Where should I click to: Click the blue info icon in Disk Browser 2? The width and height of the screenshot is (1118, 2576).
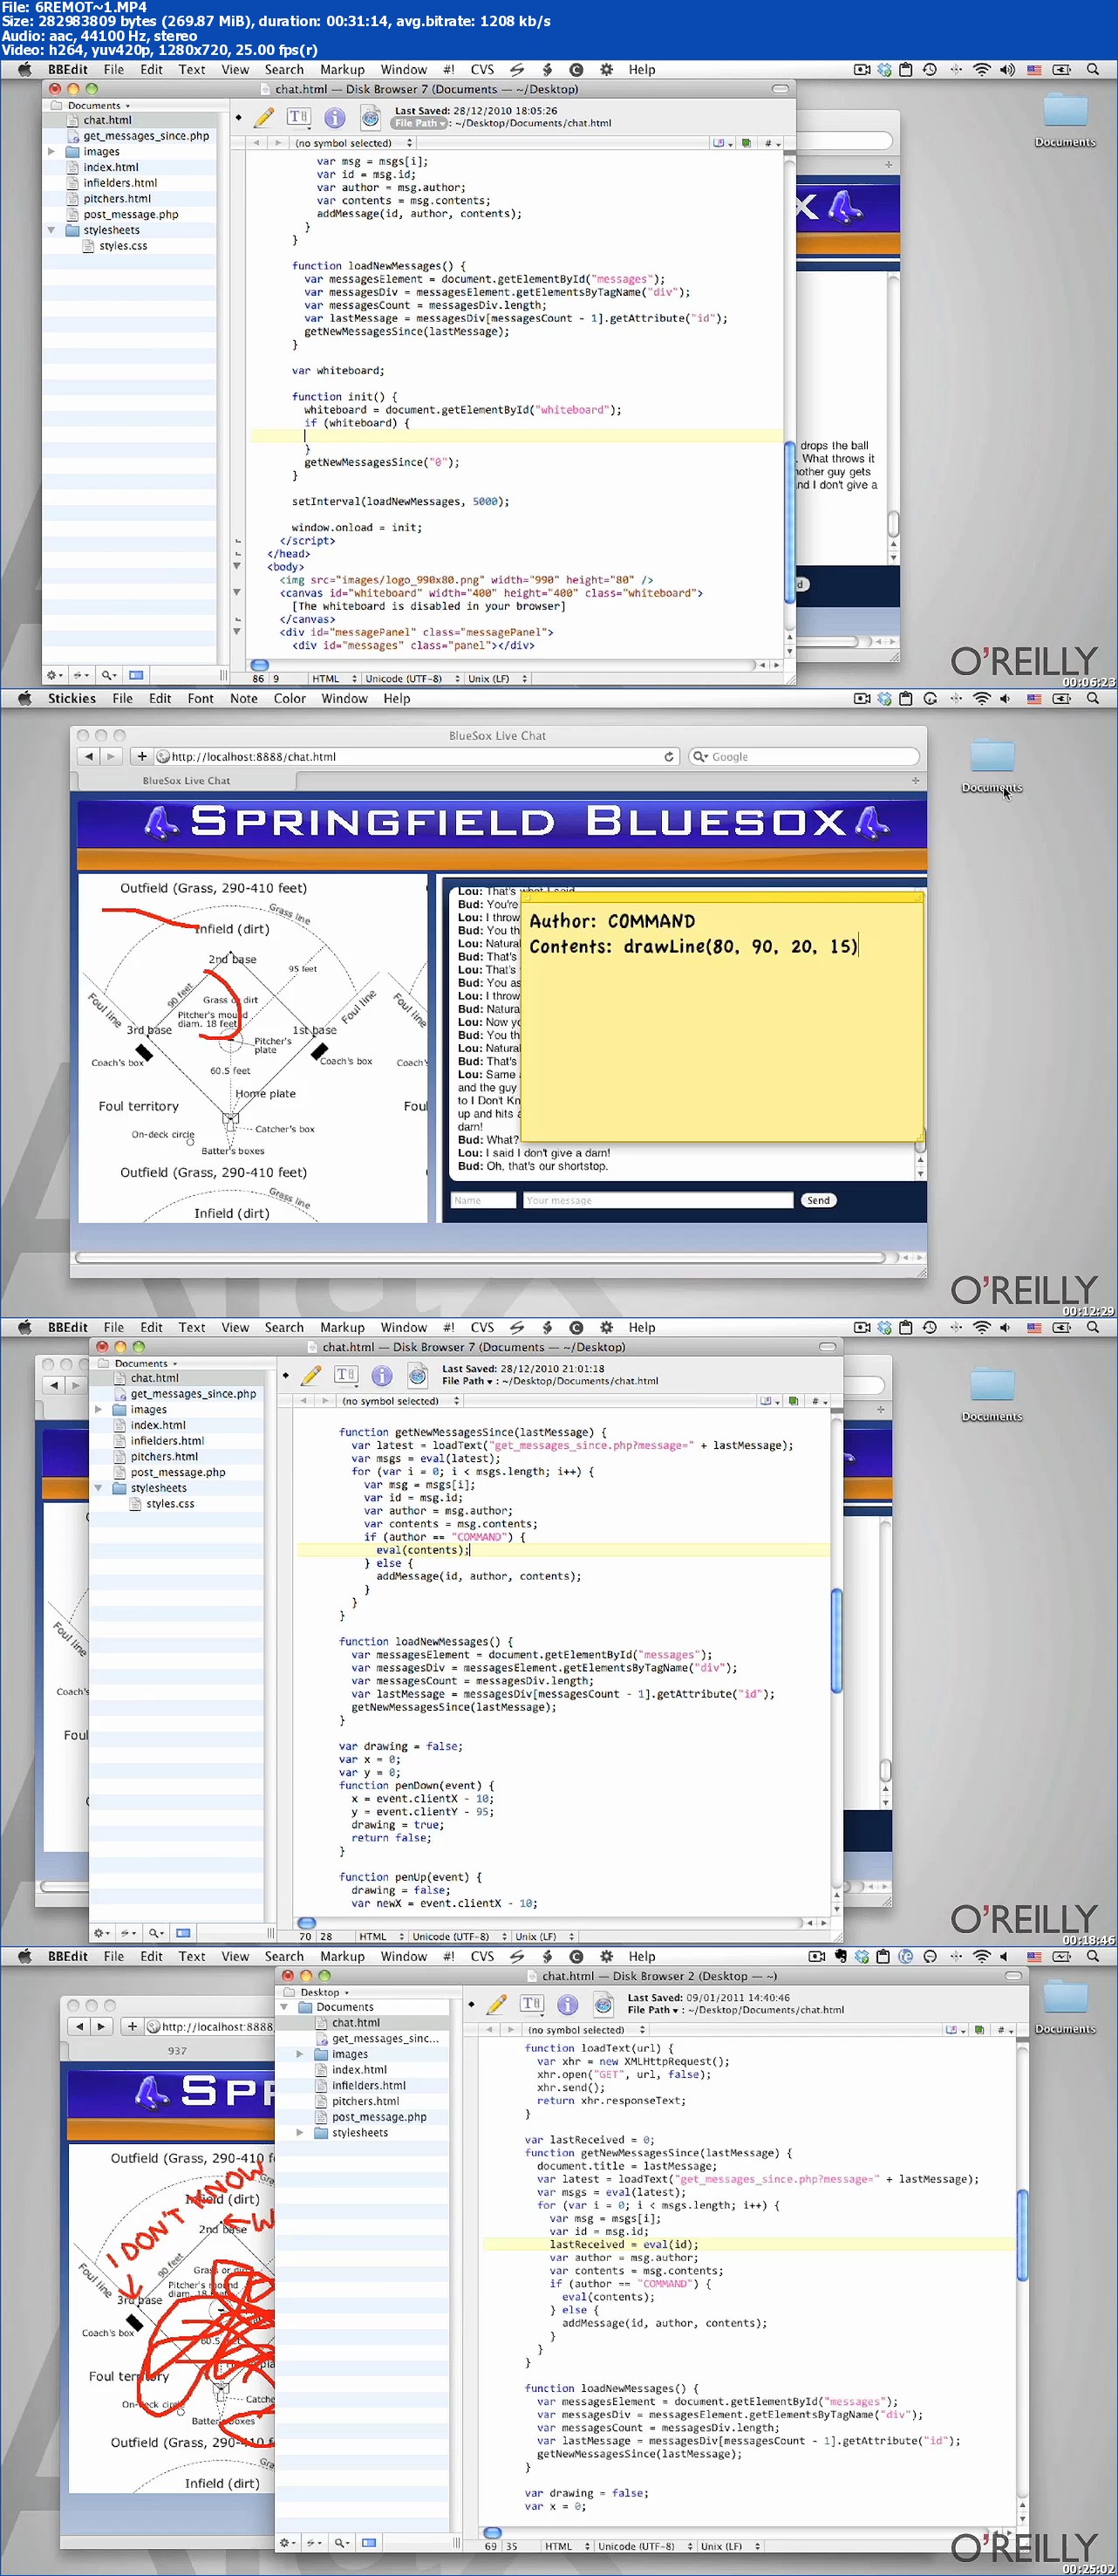click(x=567, y=2005)
